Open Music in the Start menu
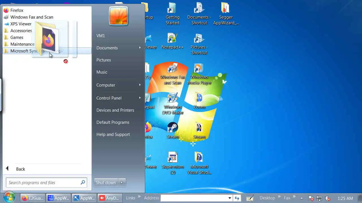 point(102,72)
